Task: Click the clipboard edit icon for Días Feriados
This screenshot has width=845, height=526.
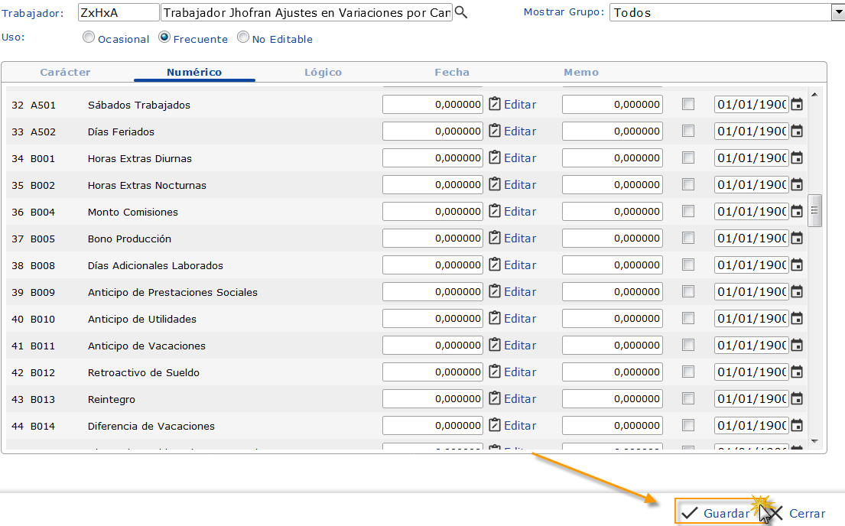Action: [495, 131]
